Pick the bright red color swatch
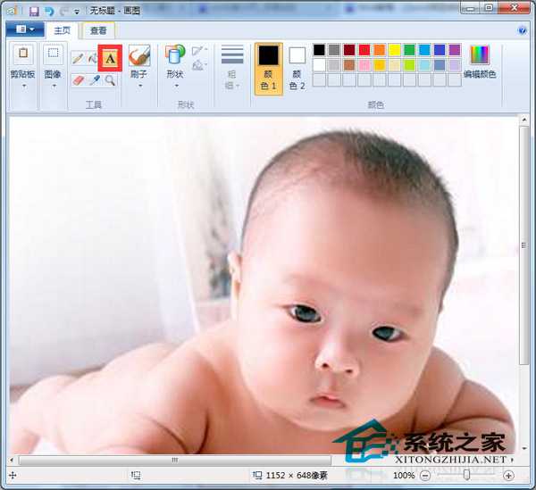The height and width of the screenshot is (490, 536). click(364, 50)
